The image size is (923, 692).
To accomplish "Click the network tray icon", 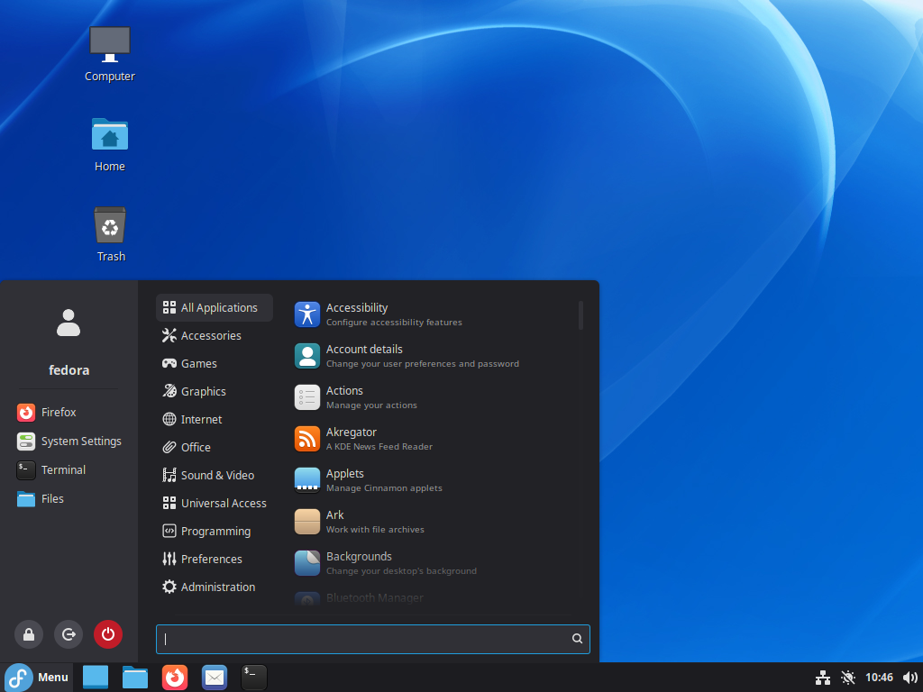I will (x=822, y=678).
